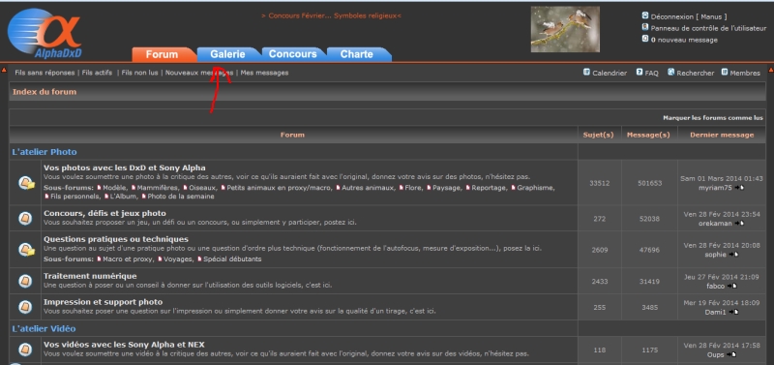
Task: Open the Graphisme sub-forum
Action: [536, 188]
